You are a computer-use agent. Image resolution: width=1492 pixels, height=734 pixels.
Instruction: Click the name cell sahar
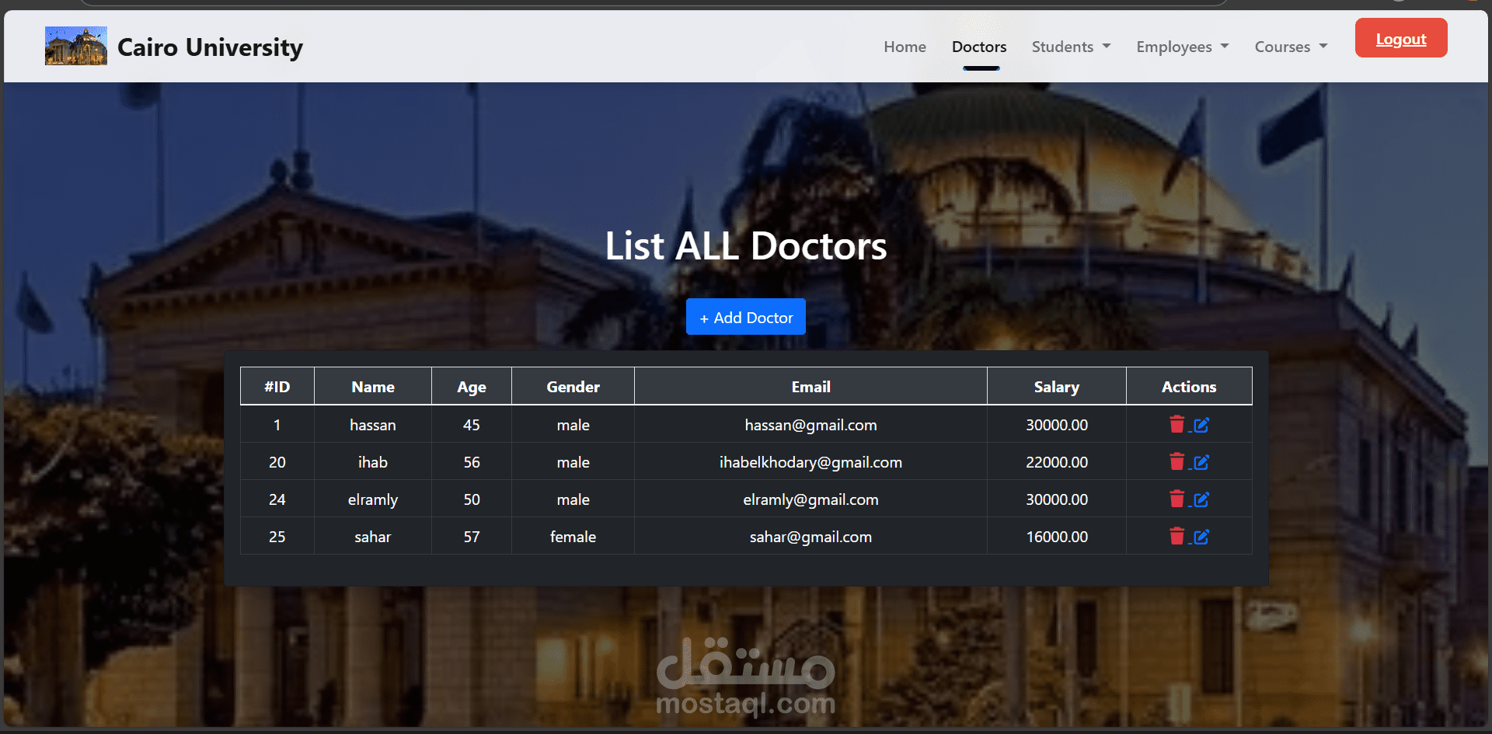(x=373, y=537)
